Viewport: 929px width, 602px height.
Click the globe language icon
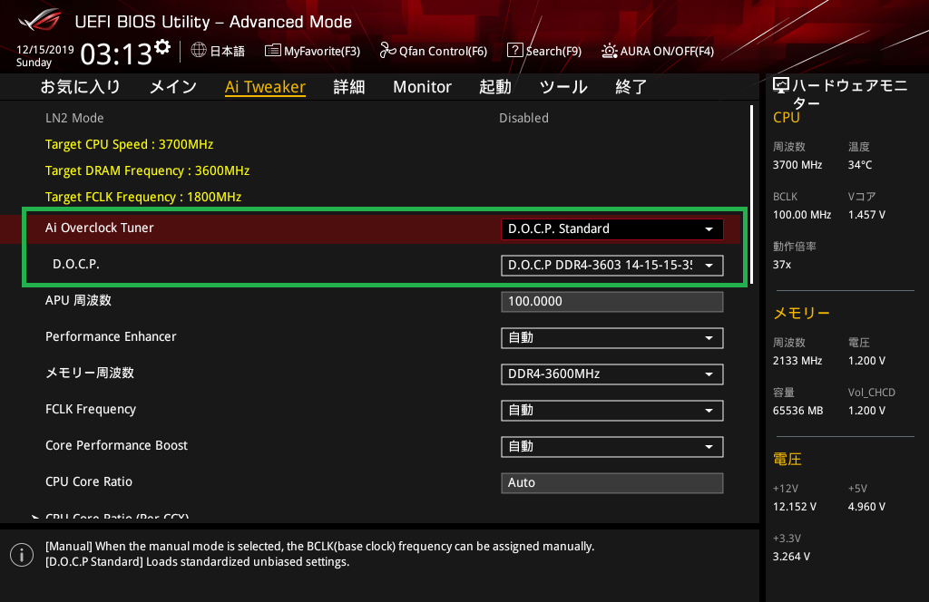pyautogui.click(x=199, y=50)
